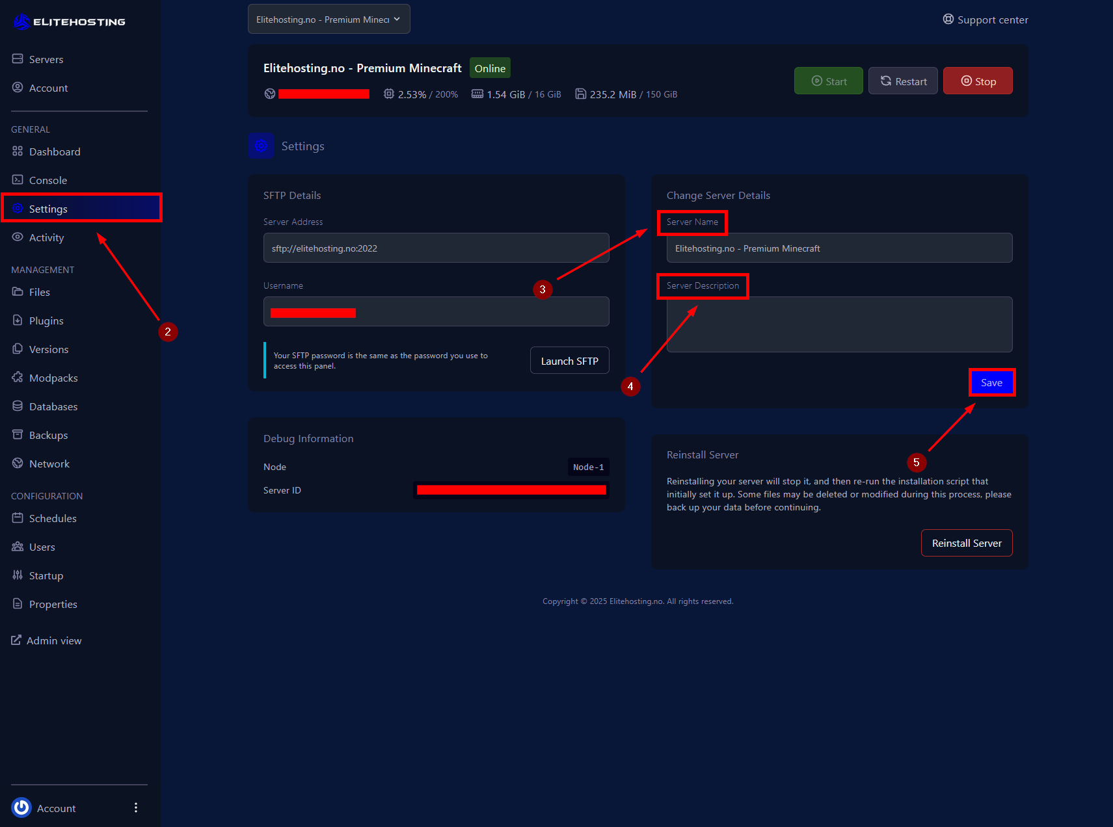Open the Modpacks puzzle icon
Image resolution: width=1113 pixels, height=827 pixels.
[x=18, y=378]
